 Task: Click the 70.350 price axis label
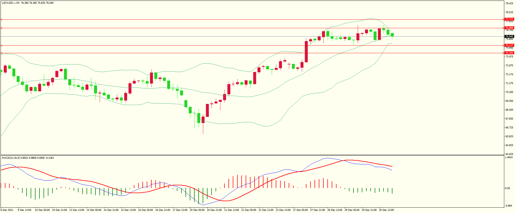(509, 92)
